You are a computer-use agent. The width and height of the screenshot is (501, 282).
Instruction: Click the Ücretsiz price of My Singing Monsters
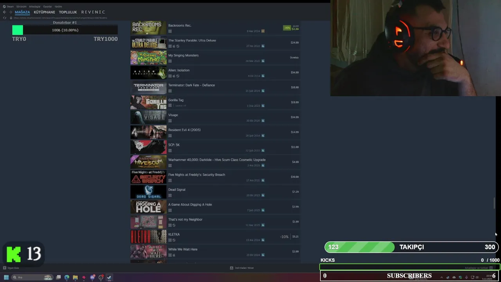[x=294, y=58]
